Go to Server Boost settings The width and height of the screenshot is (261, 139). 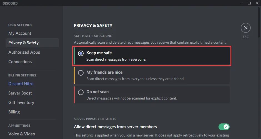tap(20, 93)
